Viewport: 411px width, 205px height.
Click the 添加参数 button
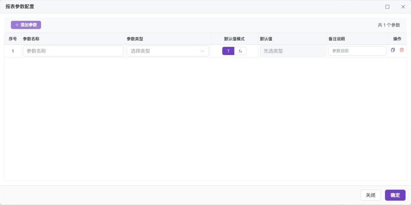point(26,25)
